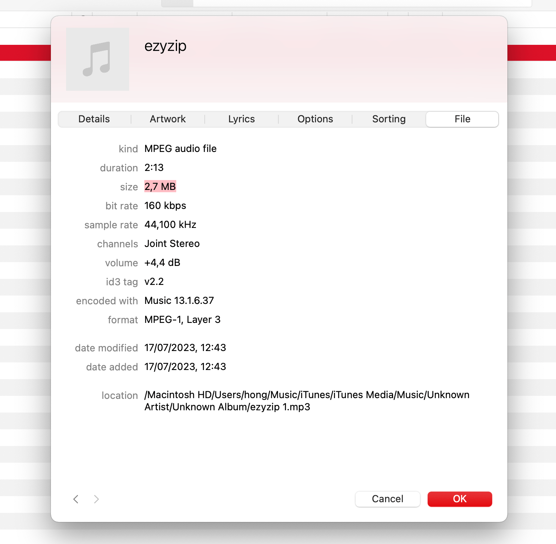This screenshot has height=544, width=556.
Task: Click the volume value +4,4 dB
Action: (x=162, y=263)
